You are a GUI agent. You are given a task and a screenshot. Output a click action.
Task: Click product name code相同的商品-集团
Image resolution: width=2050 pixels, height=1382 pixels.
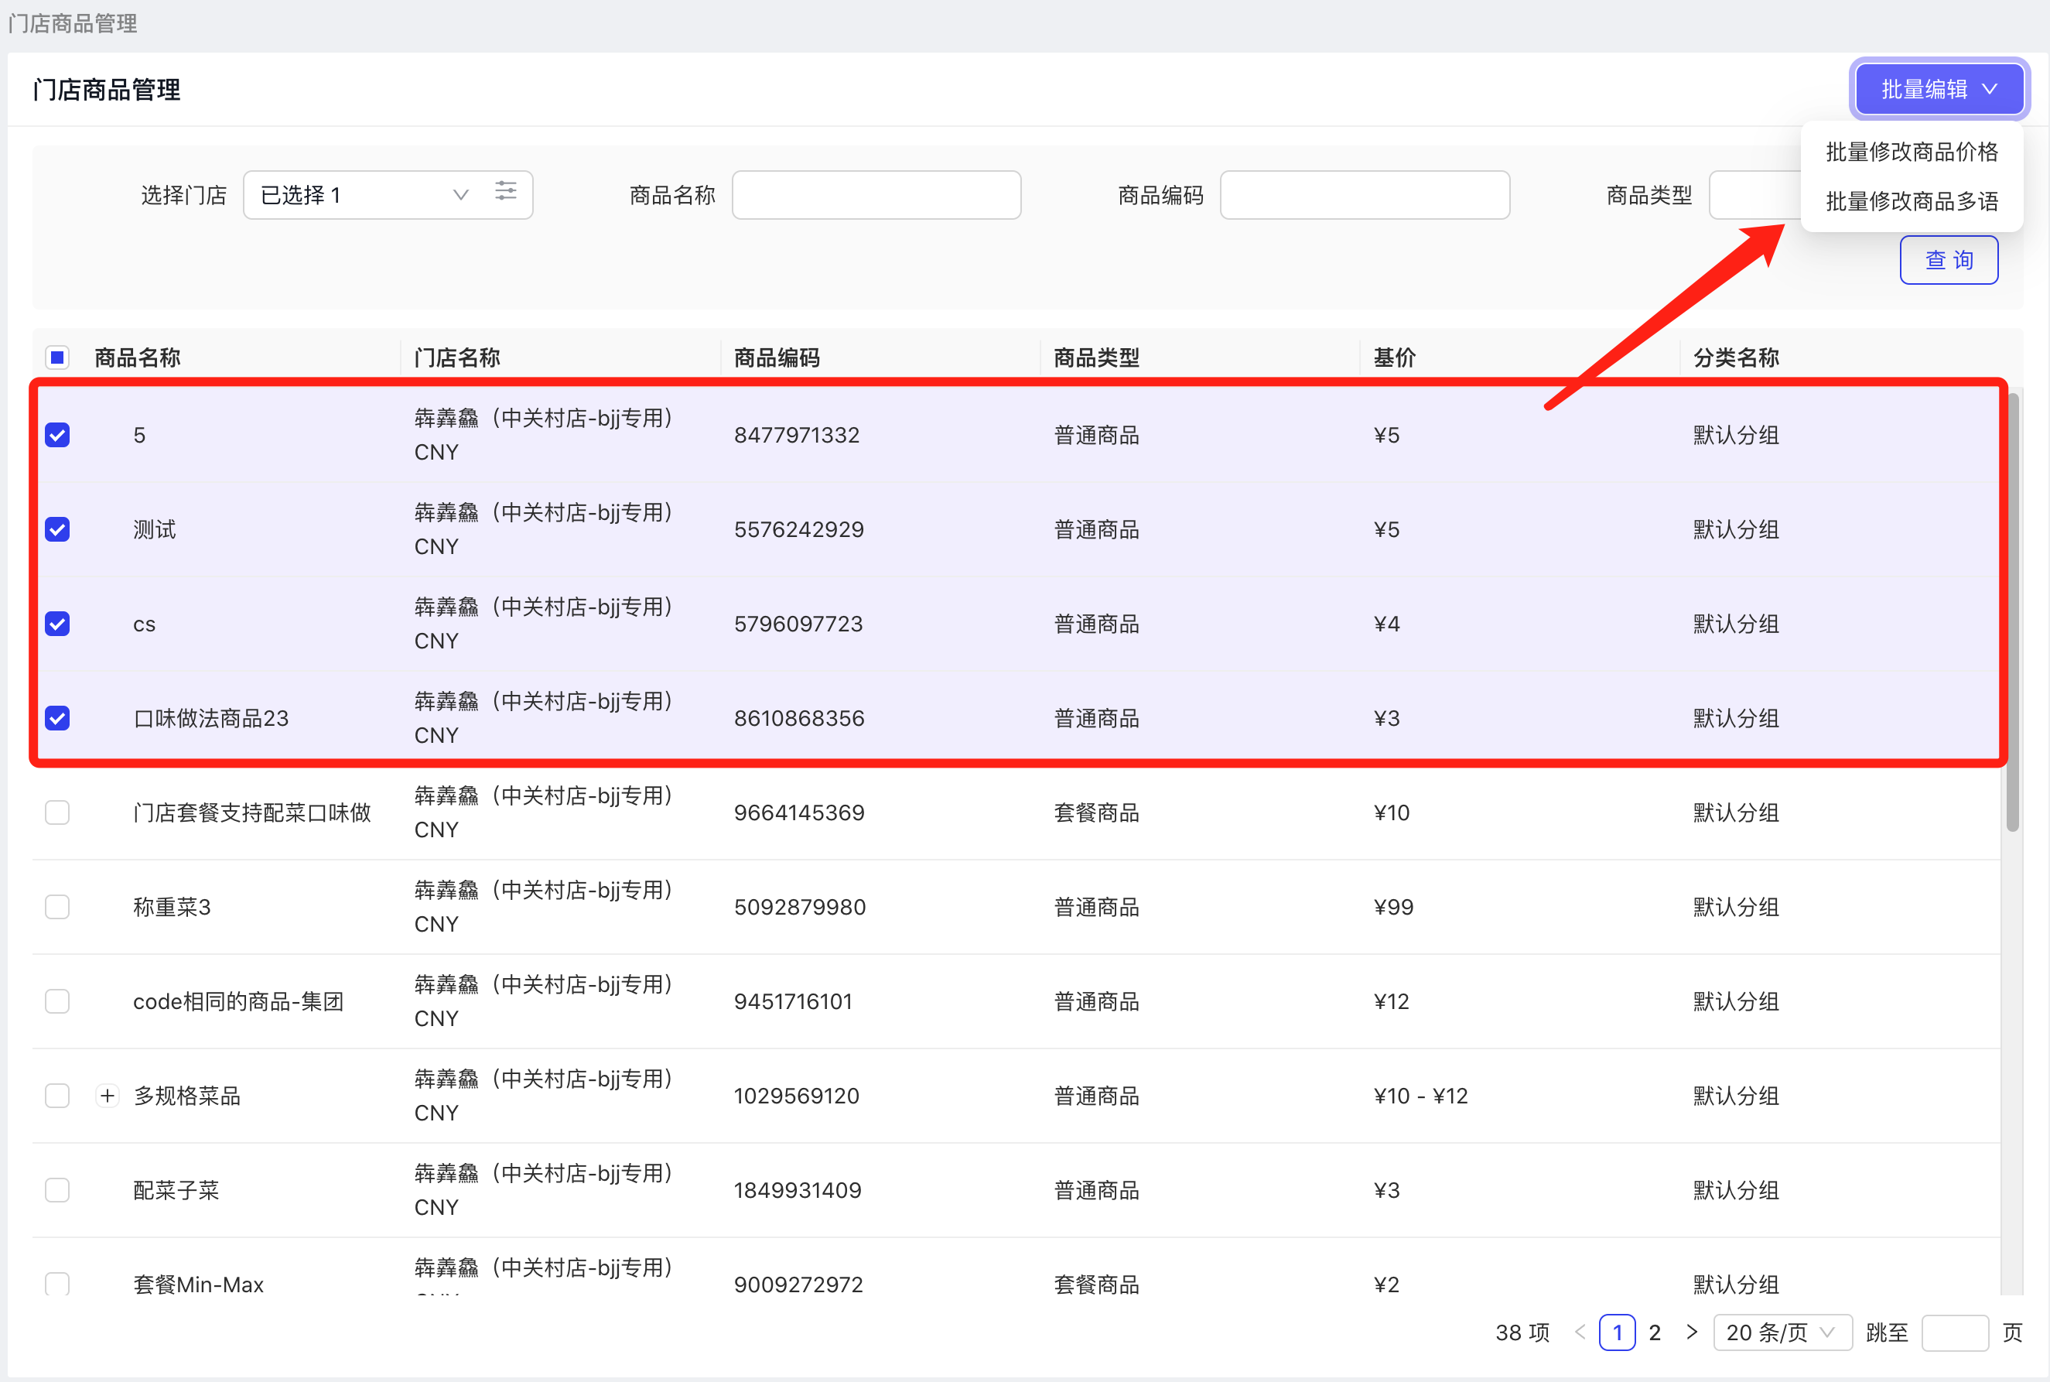[237, 1001]
